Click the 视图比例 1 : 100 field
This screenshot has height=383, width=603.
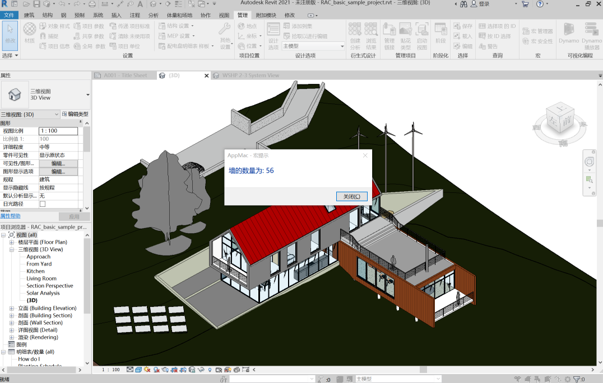[x=58, y=131]
